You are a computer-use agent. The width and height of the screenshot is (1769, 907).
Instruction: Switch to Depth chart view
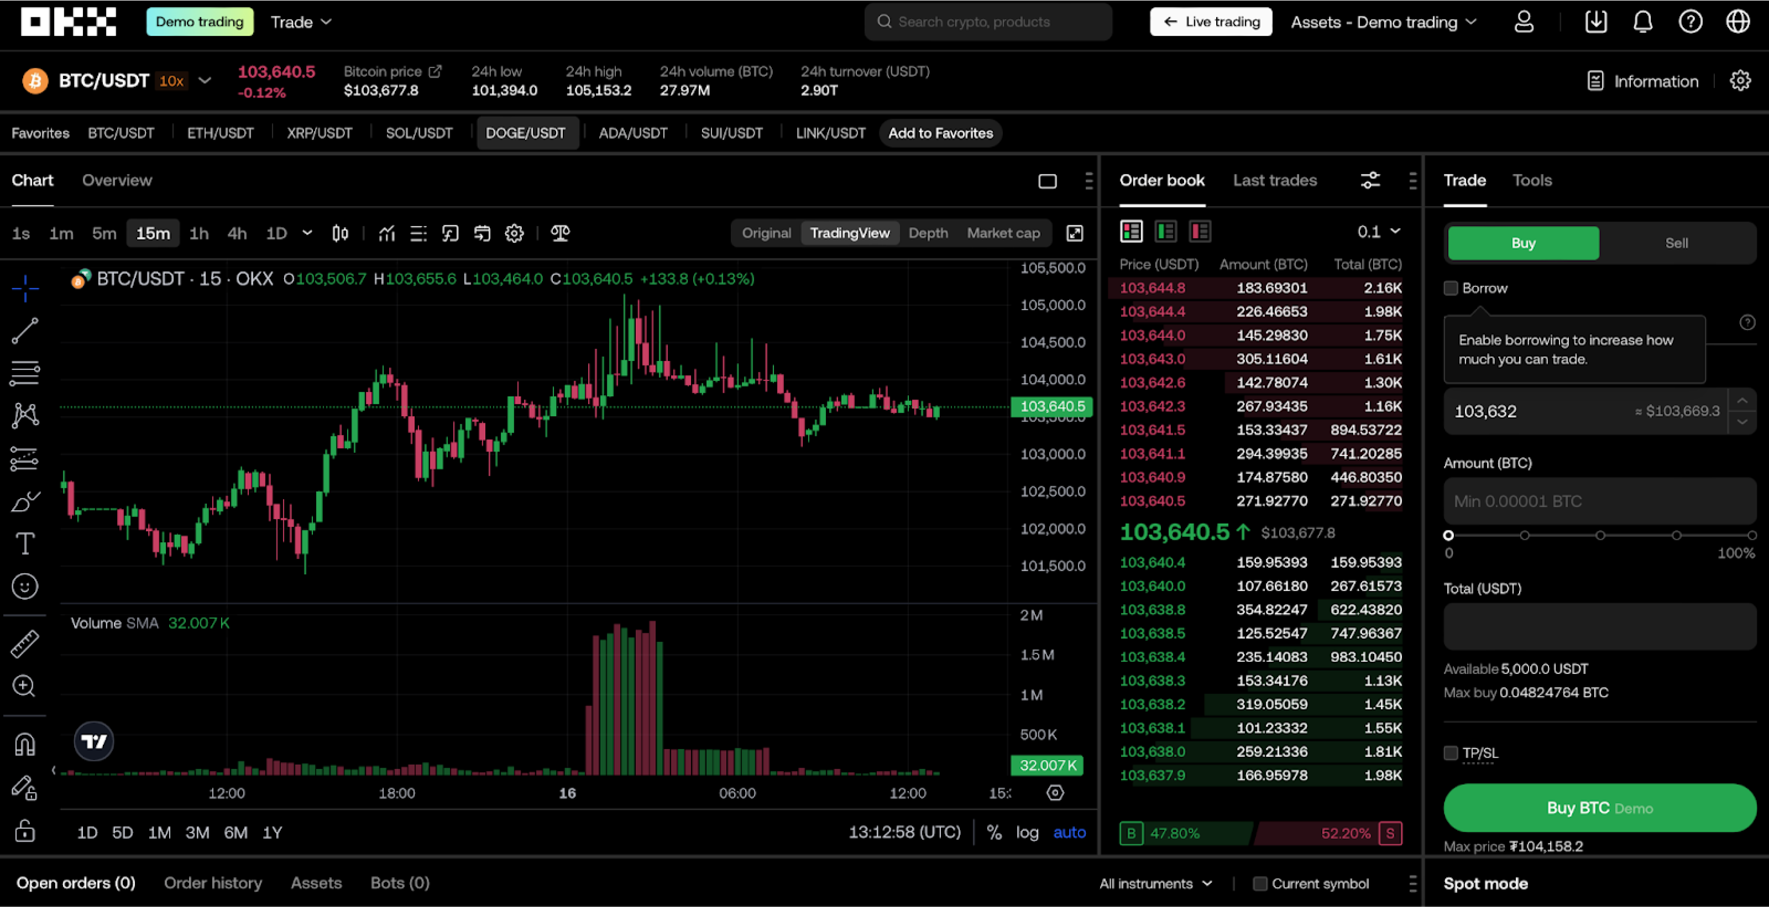pos(928,233)
